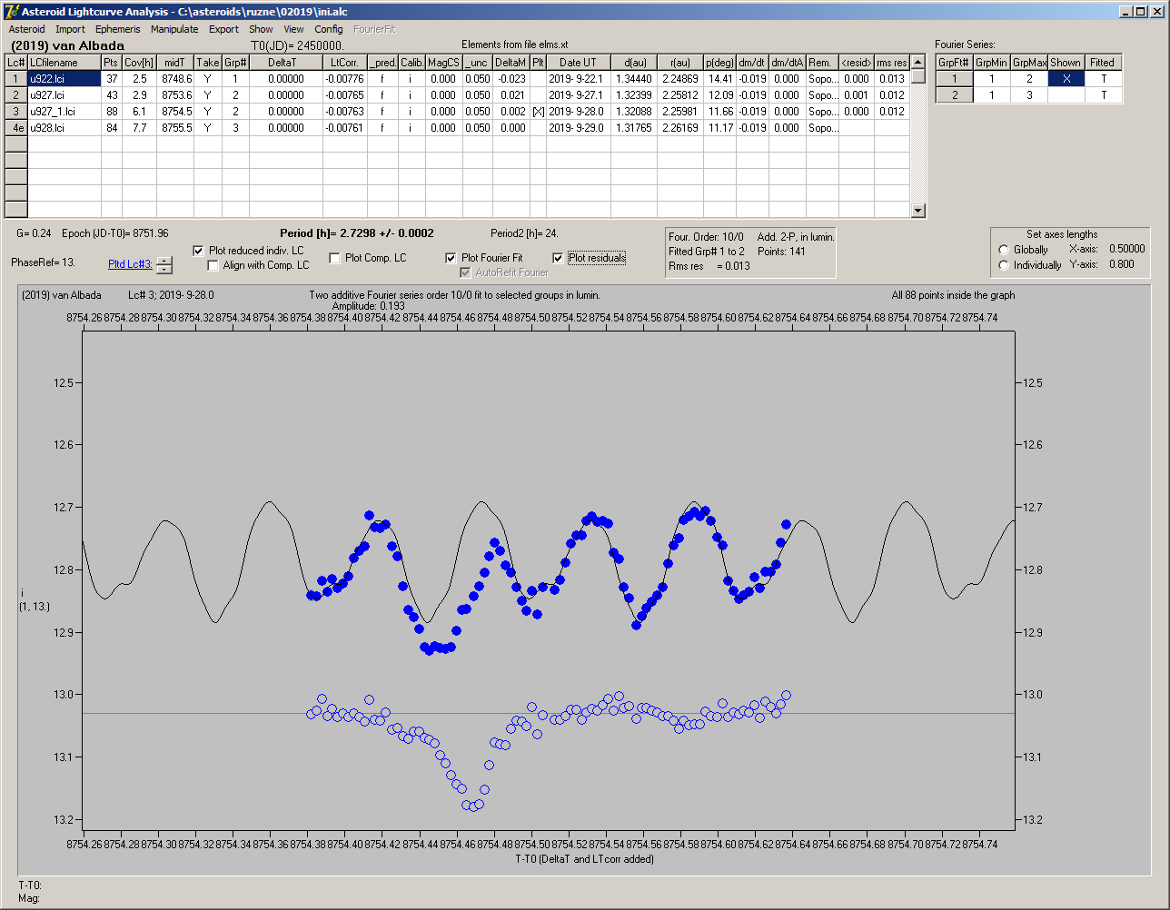
Task: Click the application icon in title bar
Action: 11,11
